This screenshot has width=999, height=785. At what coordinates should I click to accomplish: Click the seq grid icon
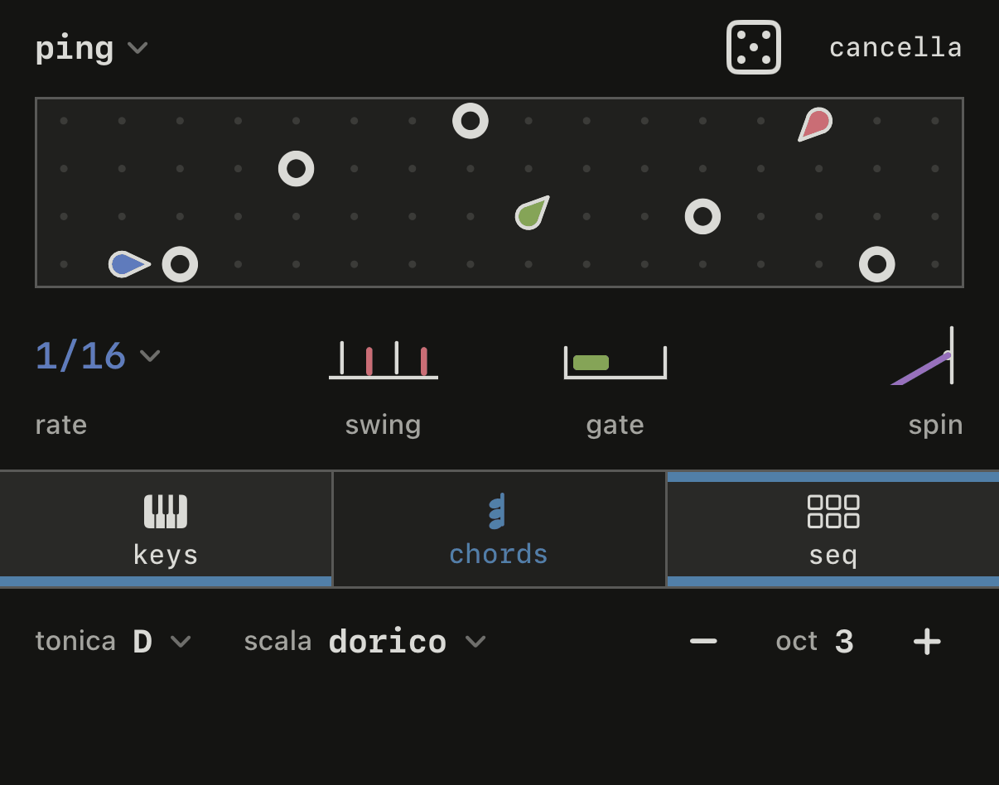click(x=833, y=512)
